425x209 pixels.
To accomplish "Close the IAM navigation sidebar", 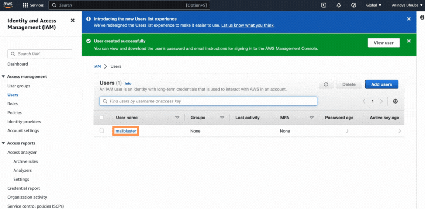I will point(72,20).
